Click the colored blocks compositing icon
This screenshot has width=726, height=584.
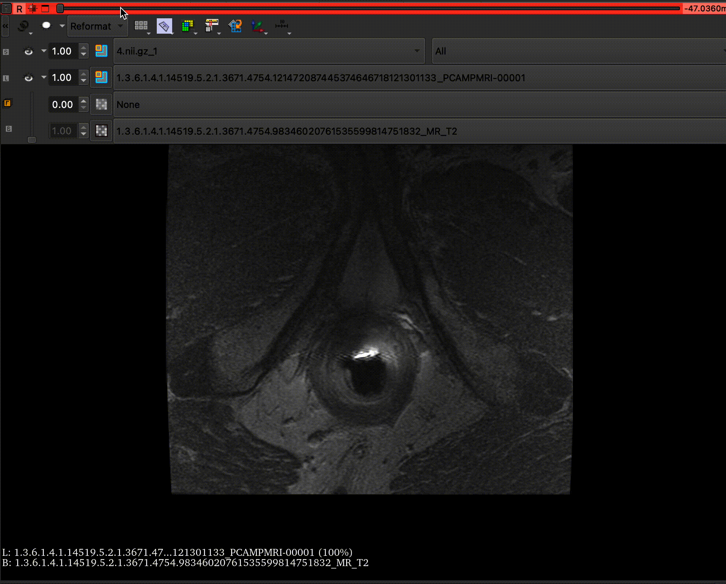(187, 26)
